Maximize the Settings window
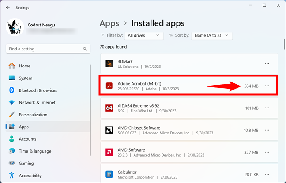The image size is (286, 183). point(264,5)
